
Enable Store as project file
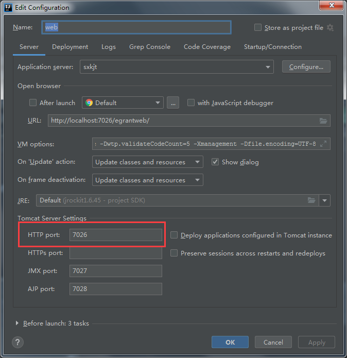point(258,27)
